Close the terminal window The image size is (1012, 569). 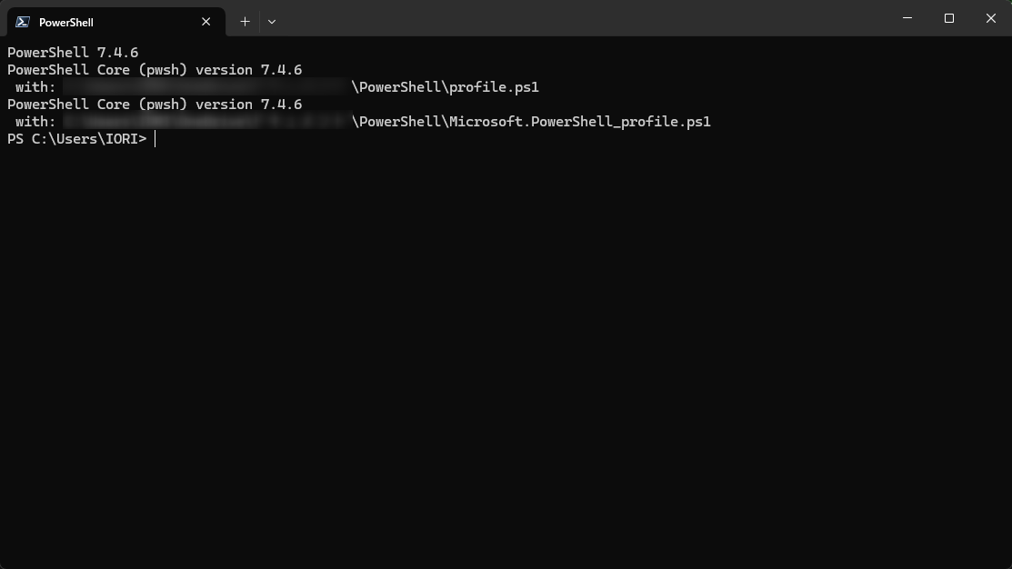[991, 18]
